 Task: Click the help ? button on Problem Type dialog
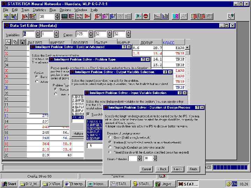pos(143,60)
